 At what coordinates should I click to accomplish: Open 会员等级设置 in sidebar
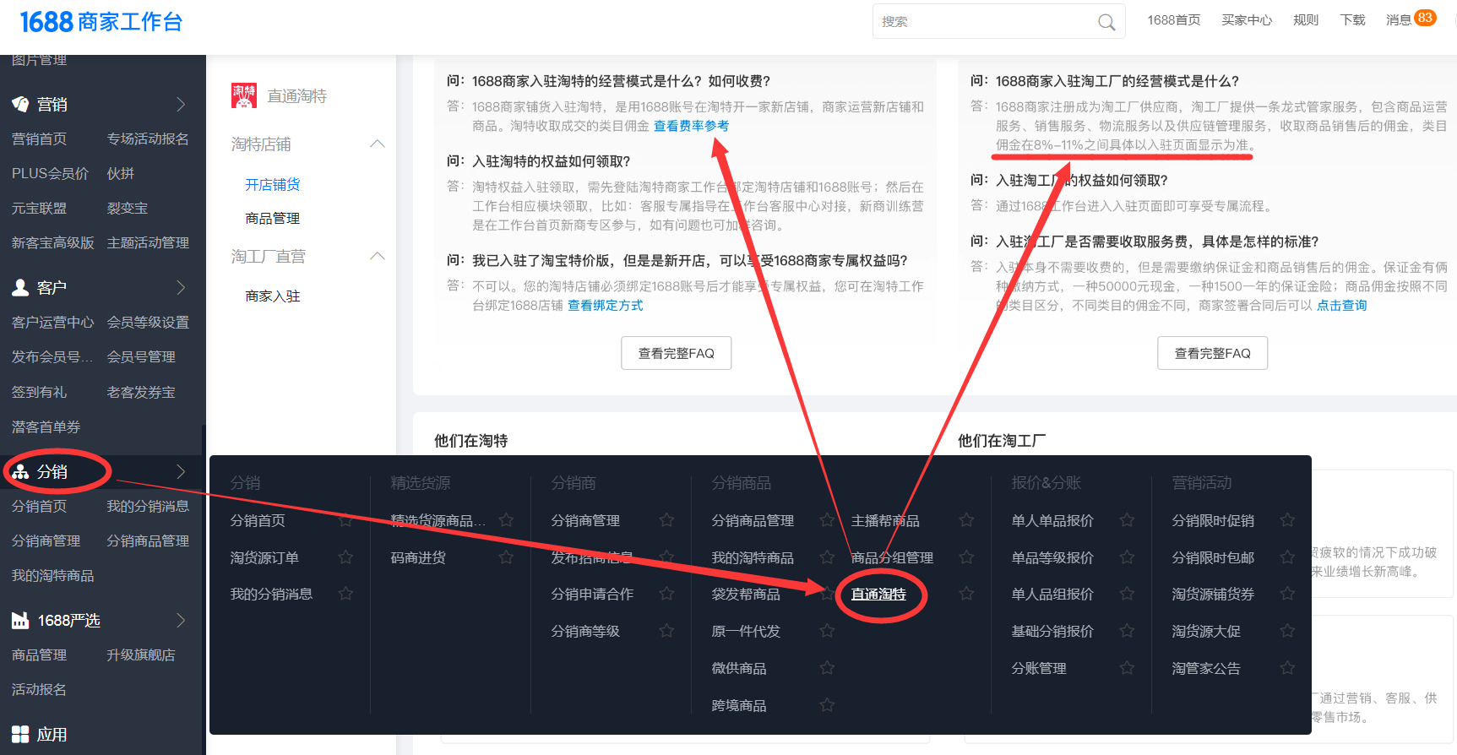pyautogui.click(x=148, y=322)
